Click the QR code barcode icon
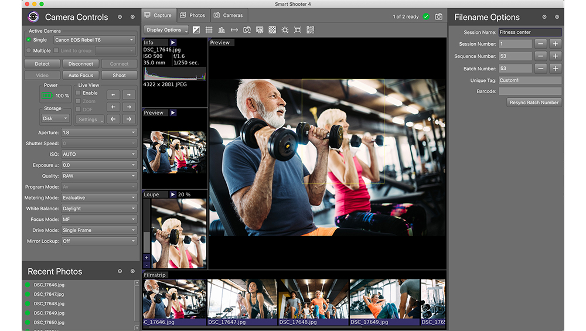The height and width of the screenshot is (331, 586). click(x=310, y=30)
